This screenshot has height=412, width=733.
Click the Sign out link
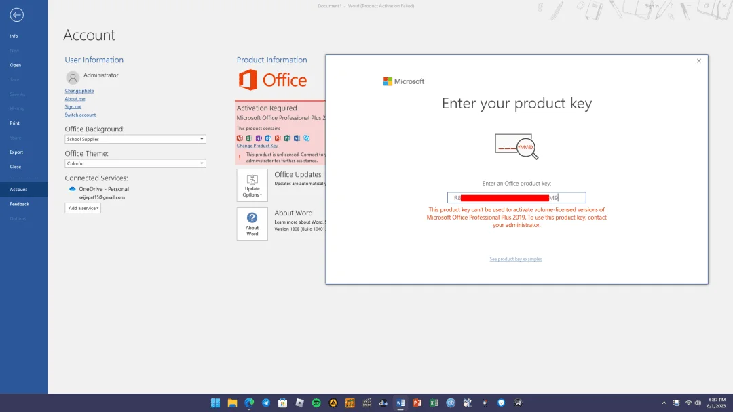point(73,107)
